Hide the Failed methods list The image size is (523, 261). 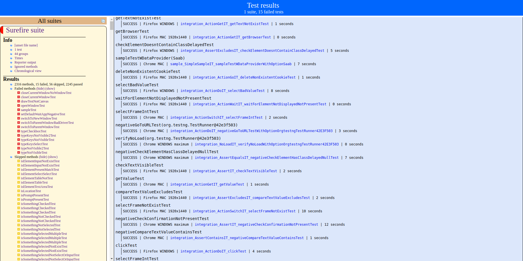tap(40, 89)
